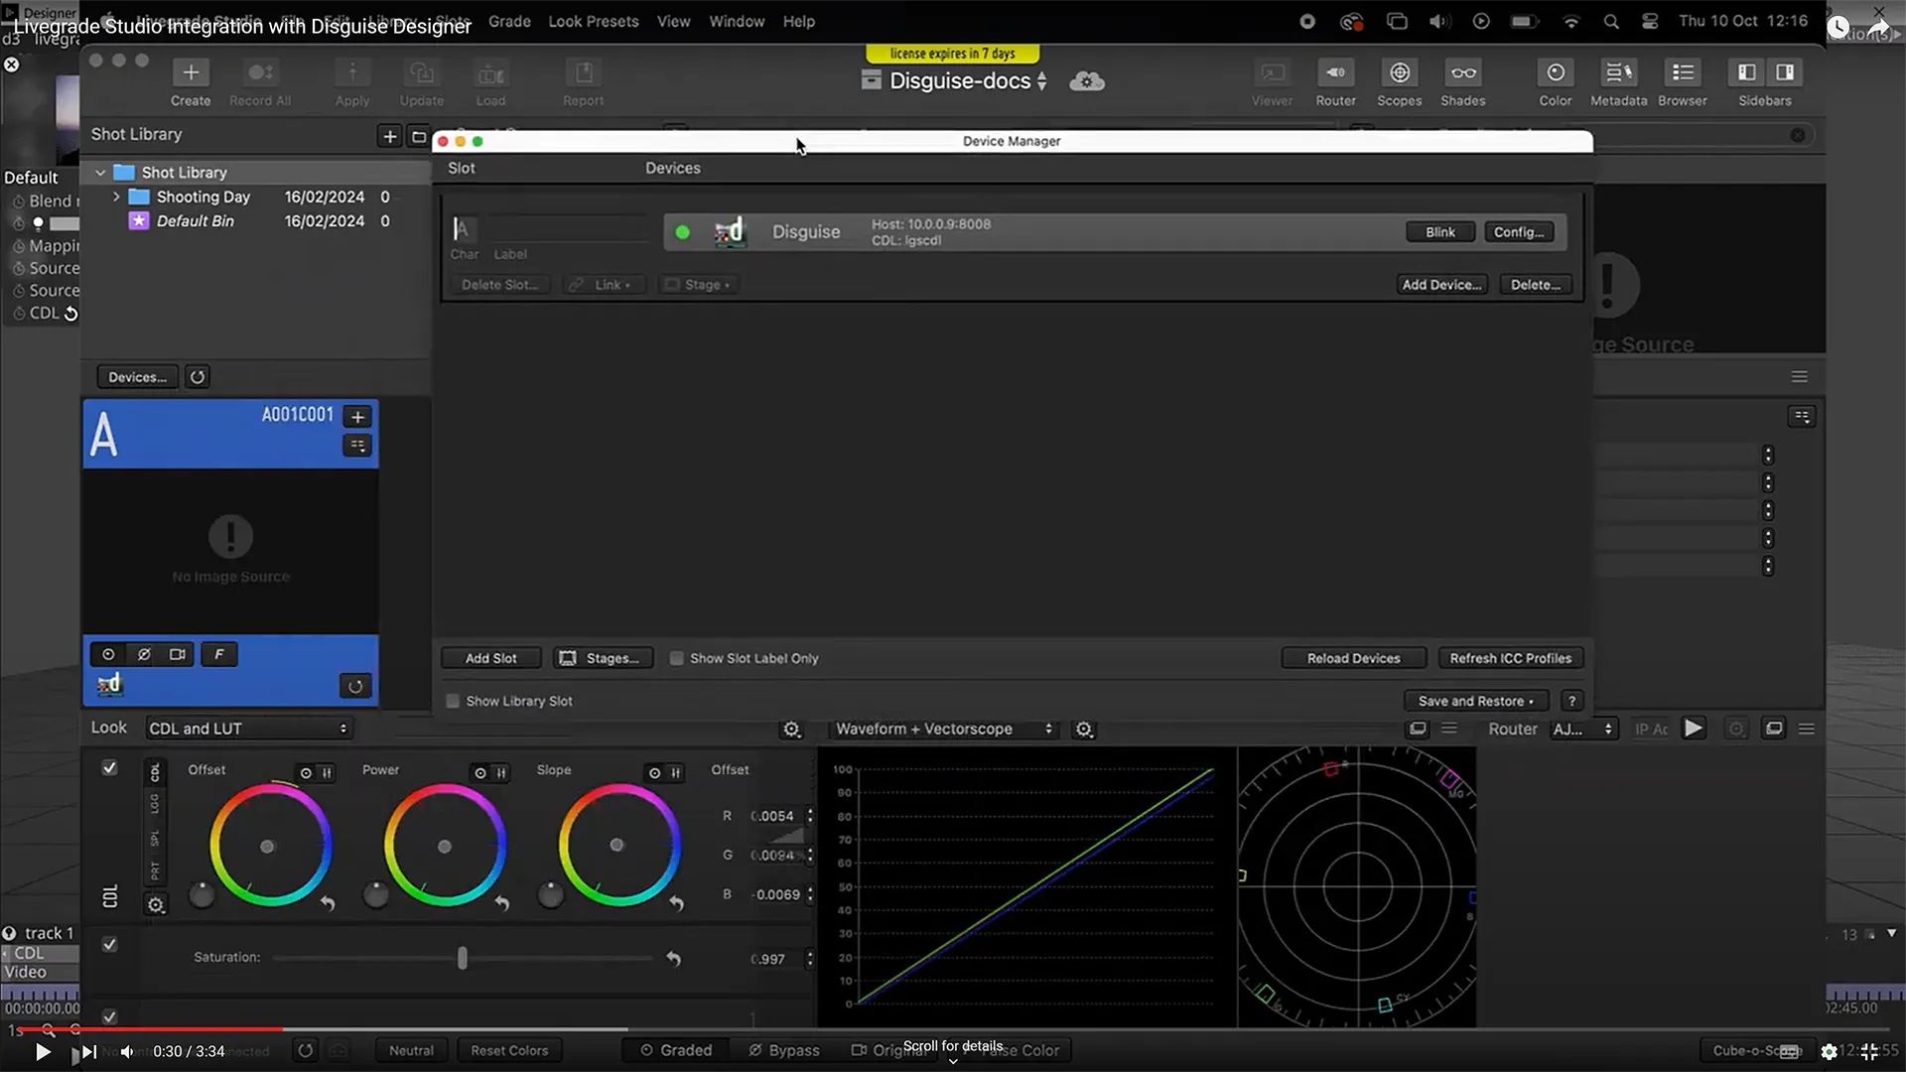Click refresh icon next to Devices
1906x1072 pixels.
[198, 377]
